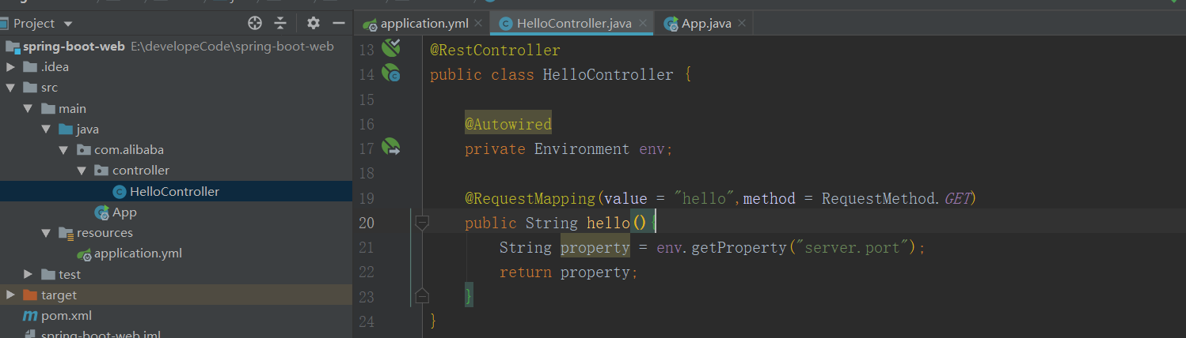
Task: Click Spring bean gutter icon on line 13
Action: coord(391,48)
